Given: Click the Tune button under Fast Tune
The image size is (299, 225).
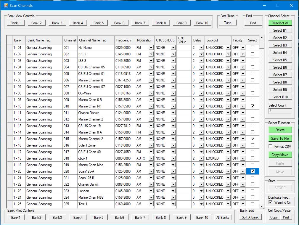Looking at the screenshot, I should [228, 23].
